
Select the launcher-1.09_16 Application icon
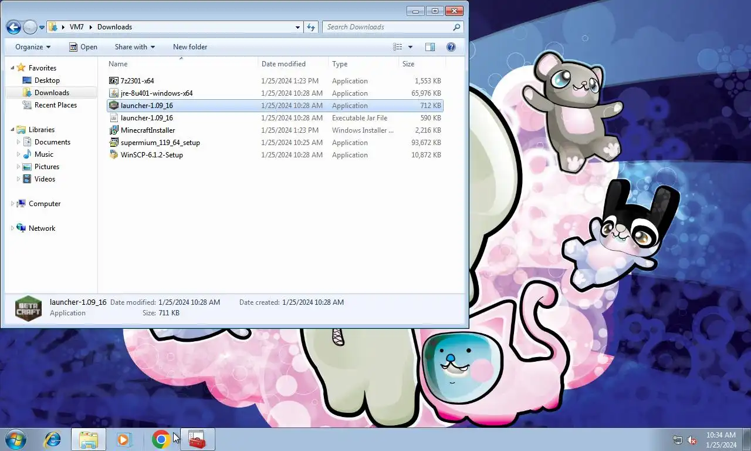[114, 106]
